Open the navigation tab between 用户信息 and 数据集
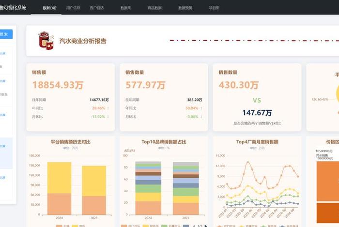This screenshot has width=339, height=227. pos(97,8)
